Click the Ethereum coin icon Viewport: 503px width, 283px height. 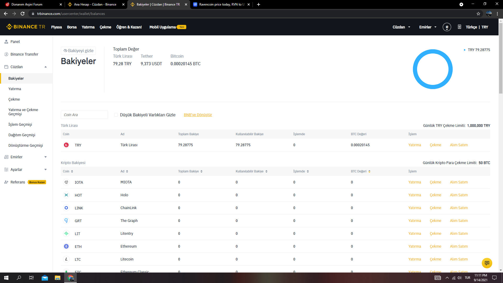[66, 246]
